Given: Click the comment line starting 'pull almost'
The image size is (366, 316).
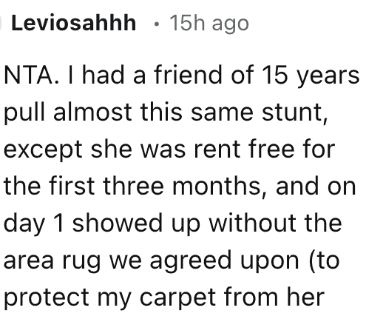Looking at the screenshot, I should coord(166,112).
